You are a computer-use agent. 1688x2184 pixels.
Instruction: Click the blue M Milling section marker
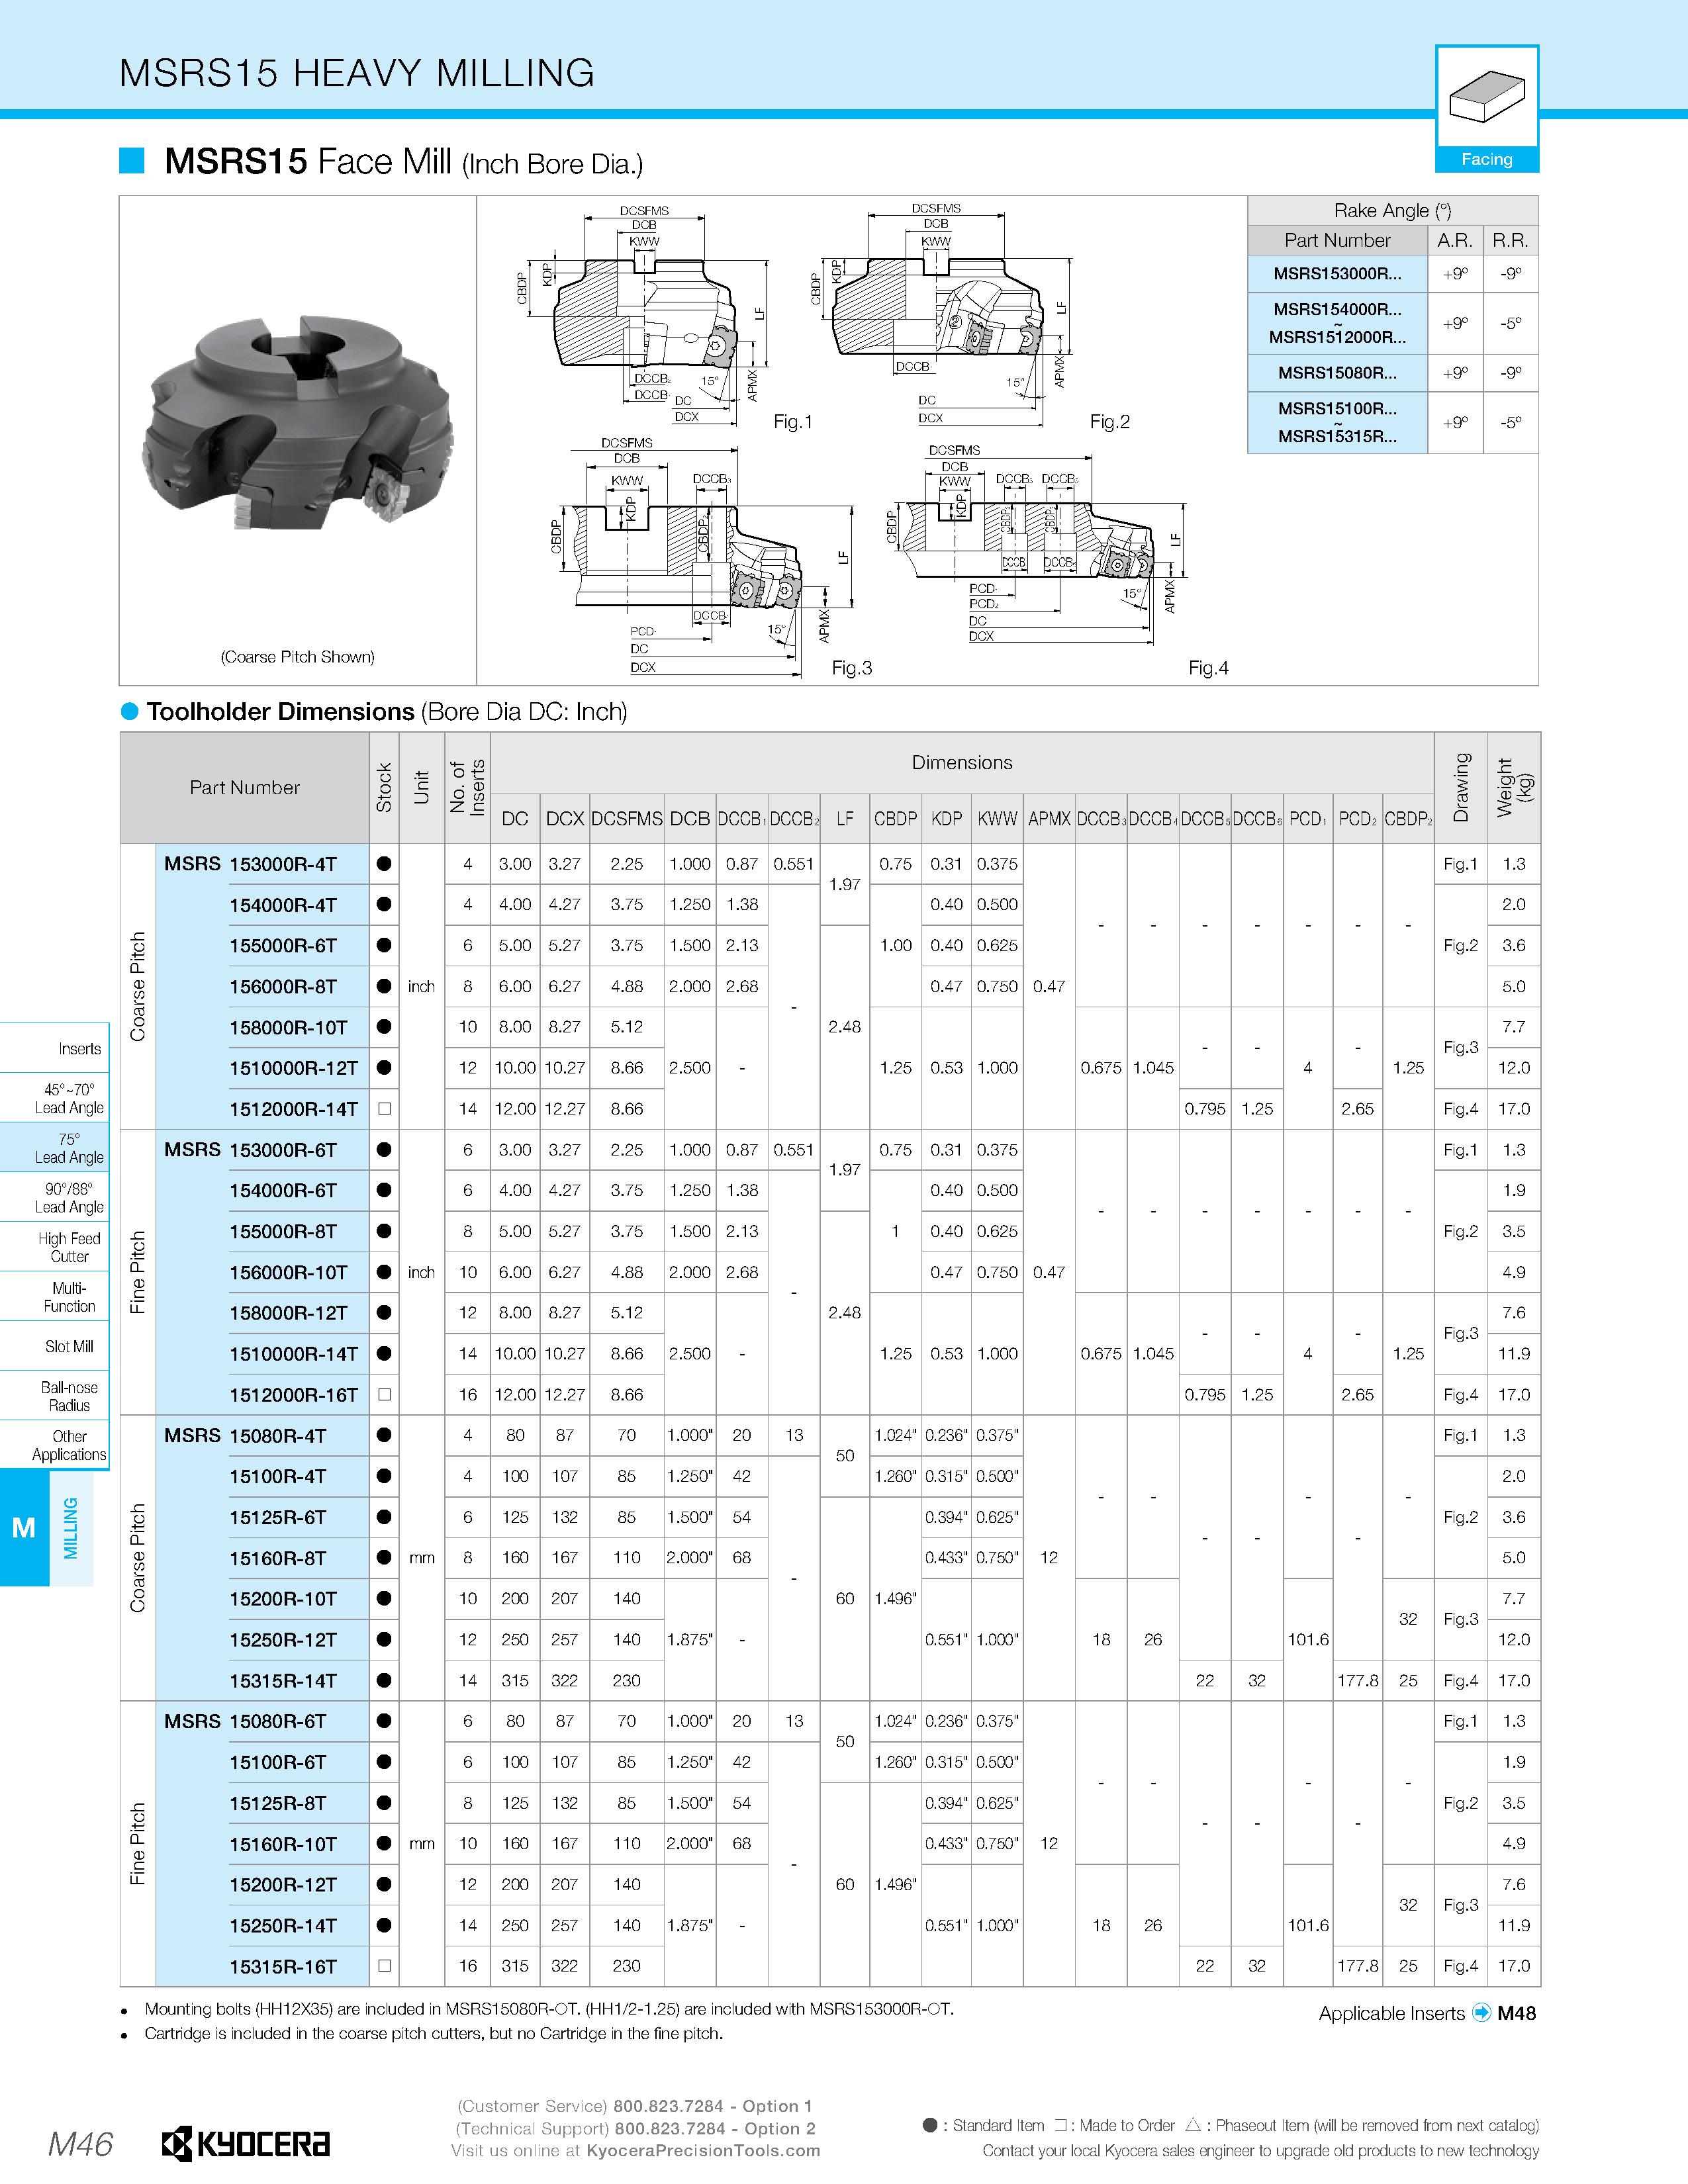[24, 1528]
